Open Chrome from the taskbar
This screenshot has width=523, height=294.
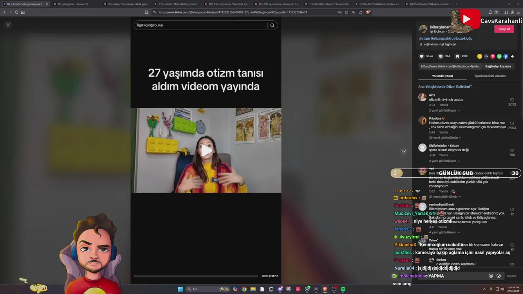244,289
